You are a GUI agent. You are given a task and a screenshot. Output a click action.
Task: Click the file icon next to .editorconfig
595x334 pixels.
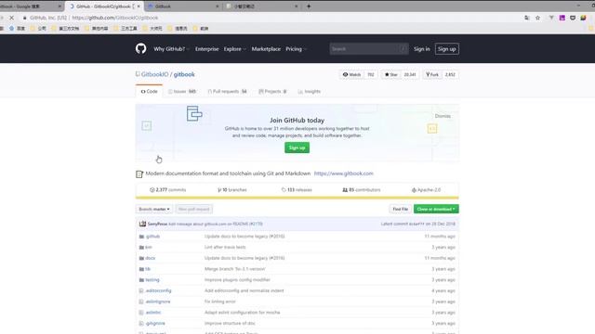coord(141,290)
